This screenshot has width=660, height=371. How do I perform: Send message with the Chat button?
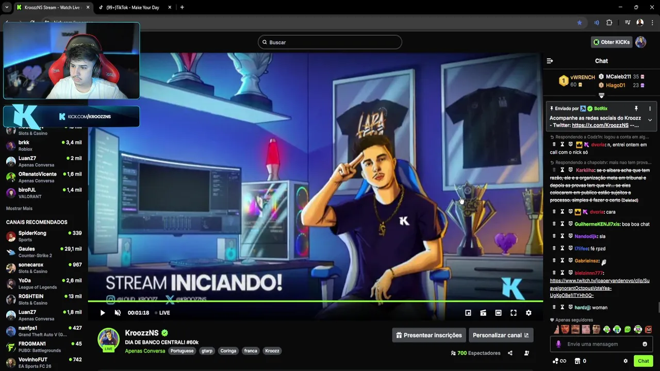[643, 361]
